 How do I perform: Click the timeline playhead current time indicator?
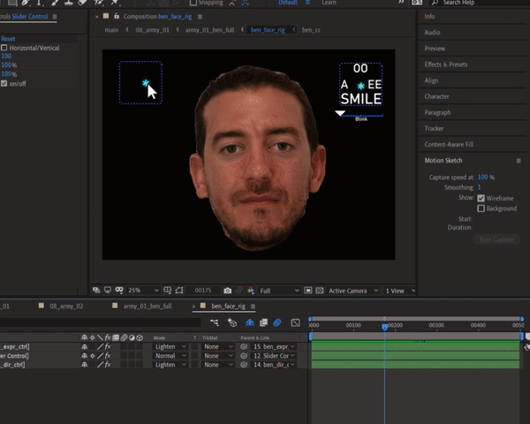384,325
